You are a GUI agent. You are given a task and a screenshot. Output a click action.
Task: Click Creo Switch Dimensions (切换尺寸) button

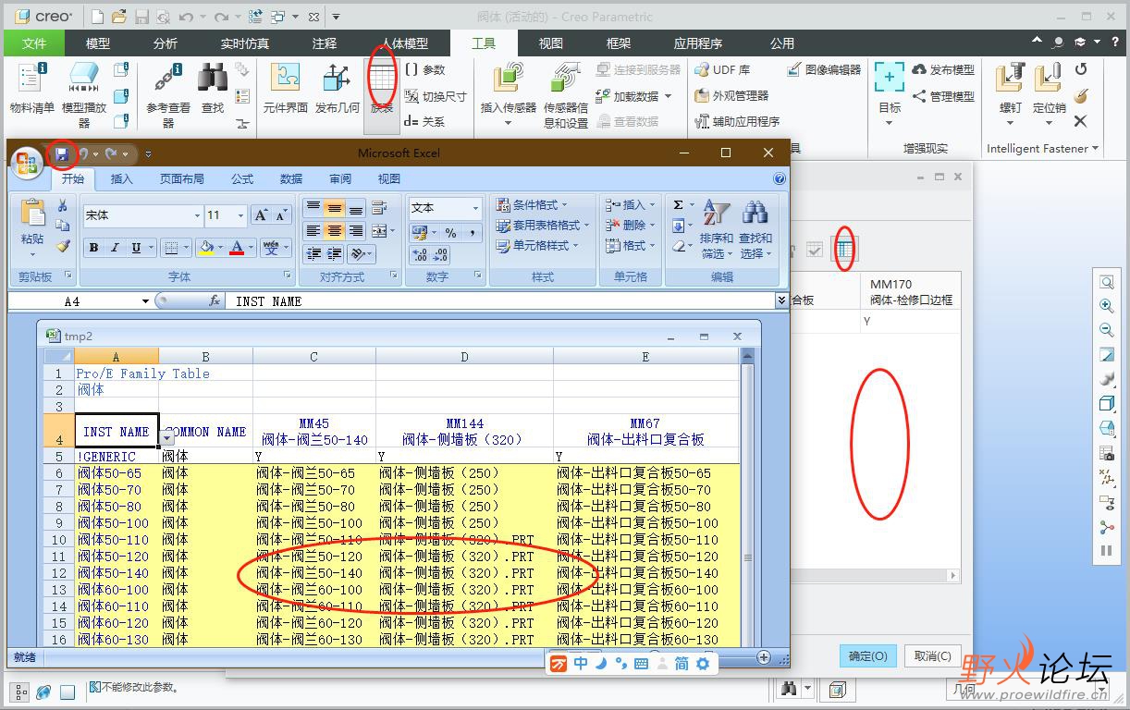(x=436, y=96)
